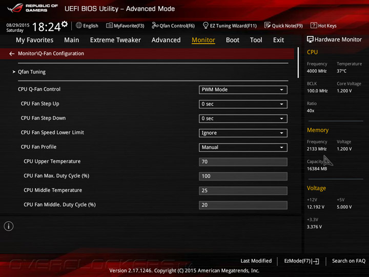Click the MyFavorite(F3) list icon
The height and width of the screenshot is (277, 369).
[x=109, y=26]
